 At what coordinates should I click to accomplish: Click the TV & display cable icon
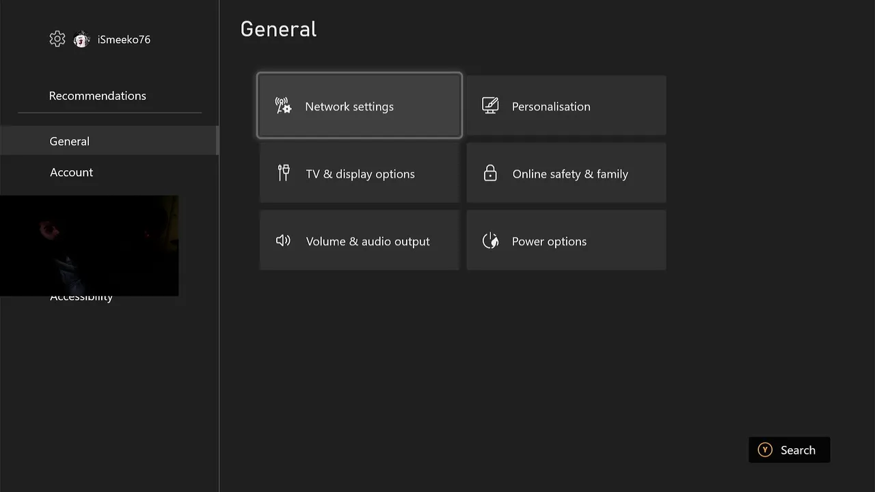(x=284, y=173)
